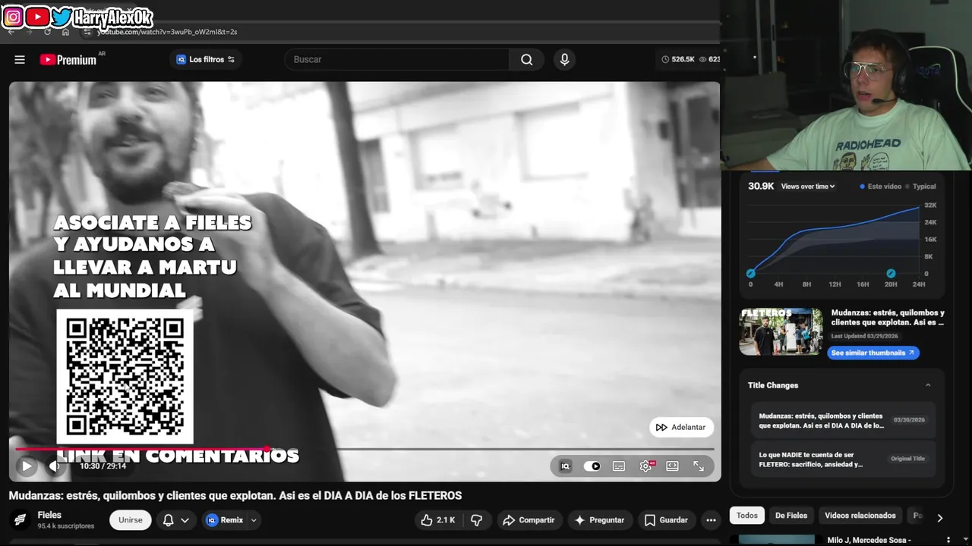Click the Instagram overlay icon
This screenshot has height=546, width=972.
(14, 17)
